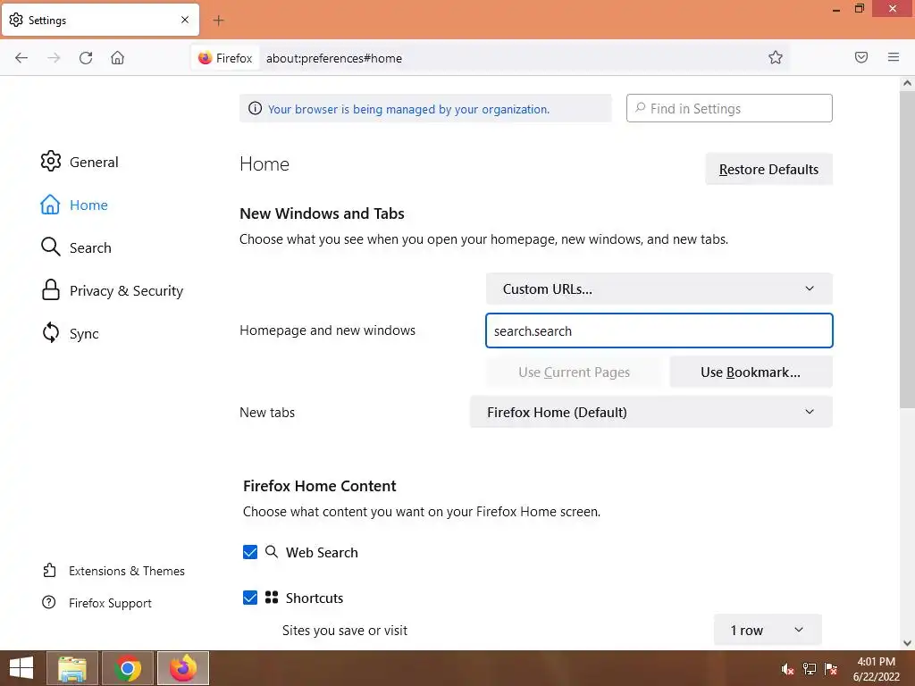Click the forward navigation arrow

pyautogui.click(x=54, y=58)
